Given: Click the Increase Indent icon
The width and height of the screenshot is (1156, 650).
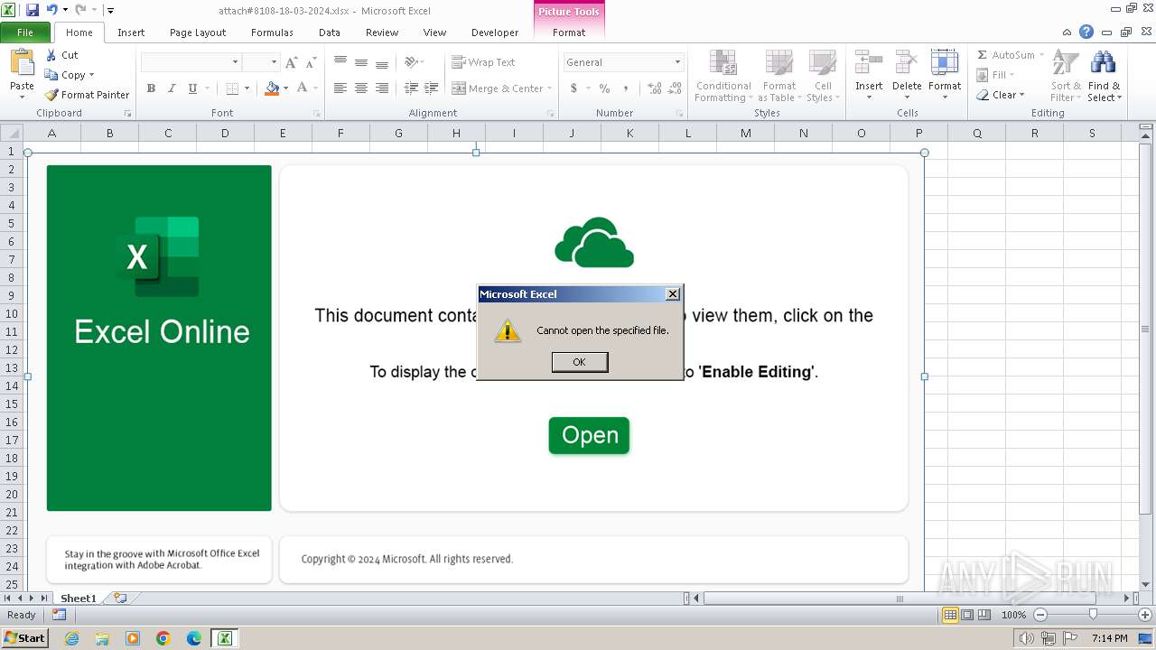Looking at the screenshot, I should pos(432,88).
